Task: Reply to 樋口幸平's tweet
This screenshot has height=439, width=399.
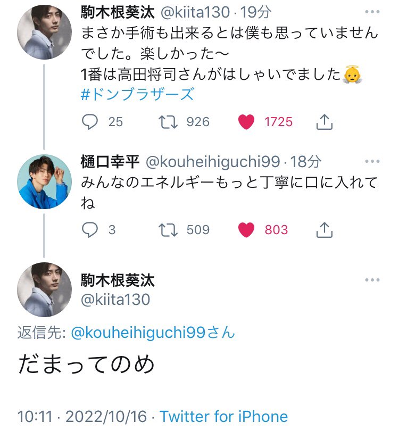Action: click(89, 230)
